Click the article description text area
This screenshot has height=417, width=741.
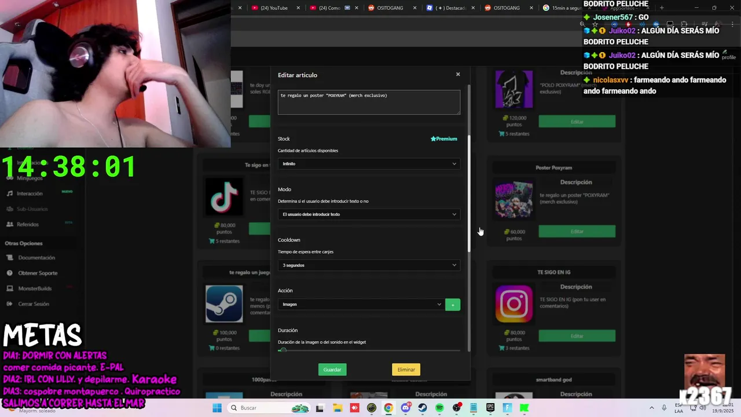[369, 102]
